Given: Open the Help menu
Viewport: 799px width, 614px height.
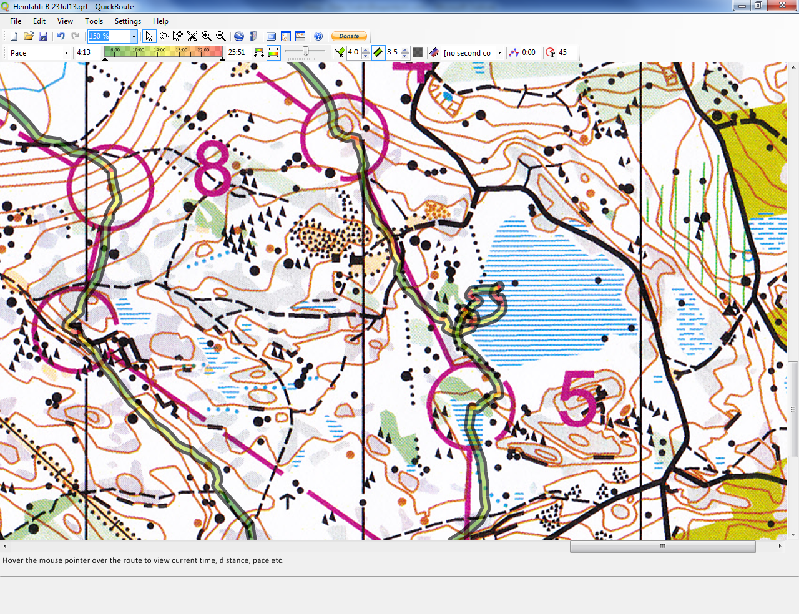Looking at the screenshot, I should (x=161, y=21).
